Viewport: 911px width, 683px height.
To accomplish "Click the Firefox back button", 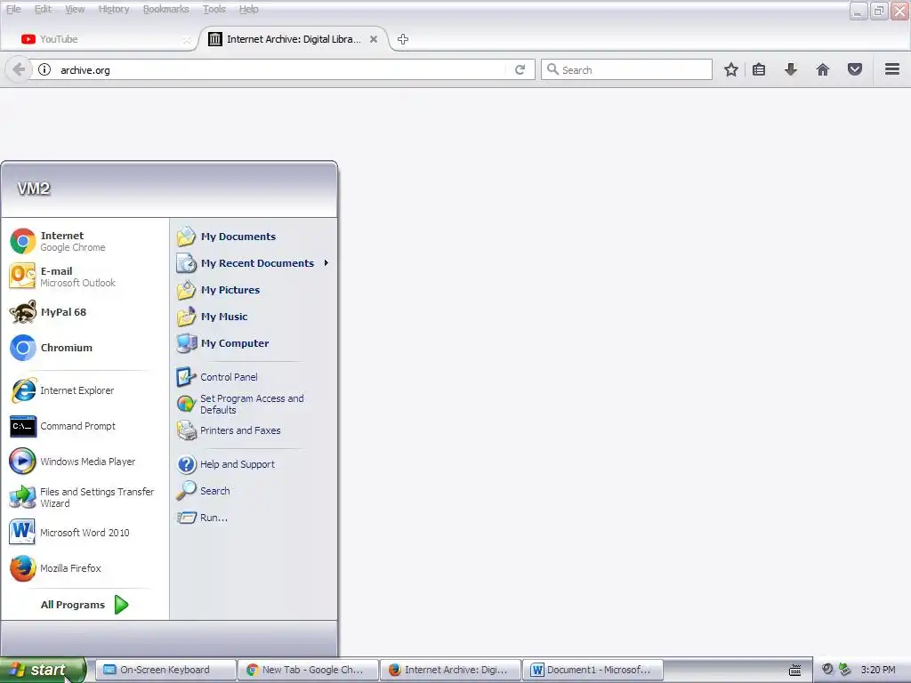I will [18, 69].
